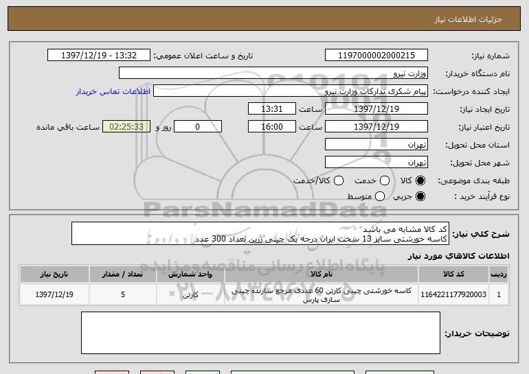Click the نام کالا column header
This screenshot has height=374, width=529.
(322, 274)
